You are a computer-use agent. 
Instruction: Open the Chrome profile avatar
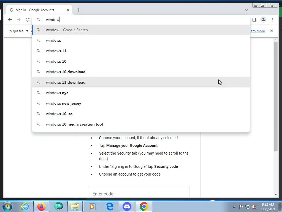[x=263, y=20]
